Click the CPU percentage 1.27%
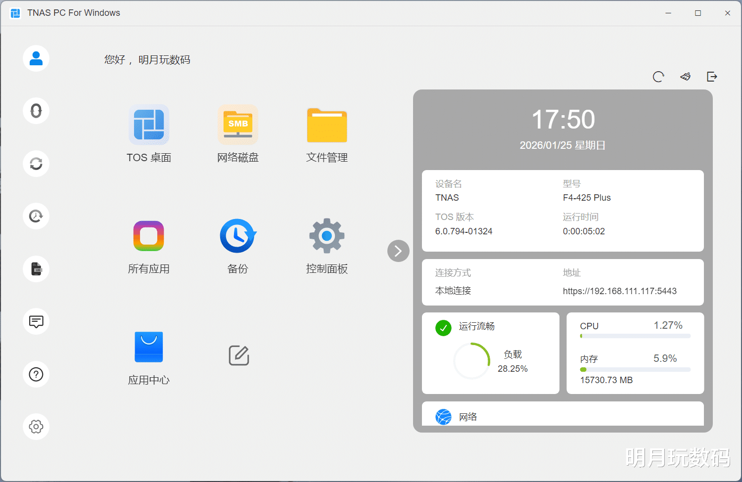The image size is (742, 482). 668,325
